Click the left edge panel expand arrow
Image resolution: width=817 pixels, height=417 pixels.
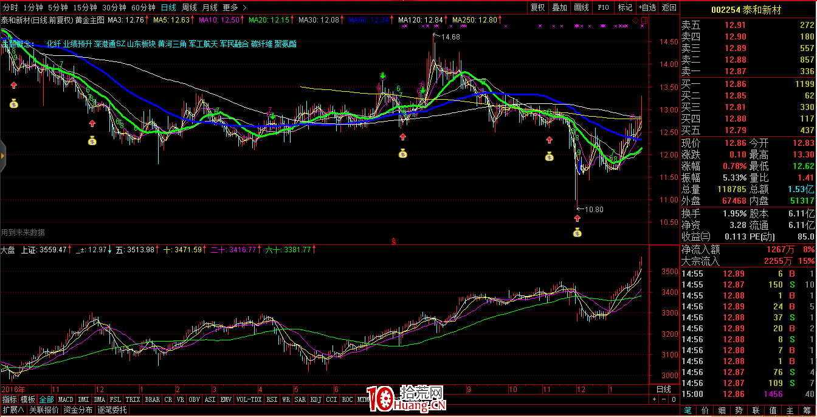click(2, 156)
